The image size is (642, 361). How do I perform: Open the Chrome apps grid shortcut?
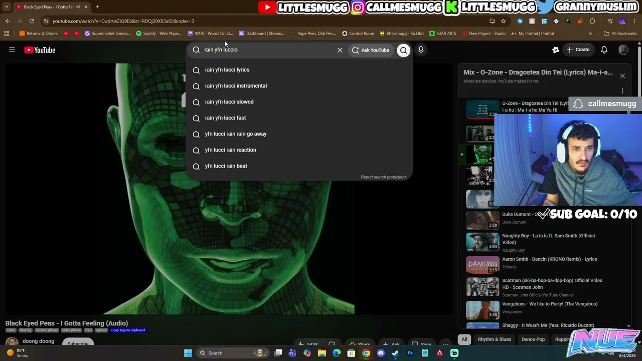tap(7, 34)
